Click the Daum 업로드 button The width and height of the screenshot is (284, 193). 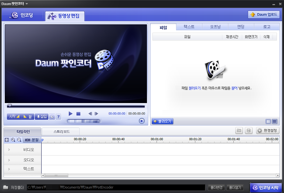(264, 14)
